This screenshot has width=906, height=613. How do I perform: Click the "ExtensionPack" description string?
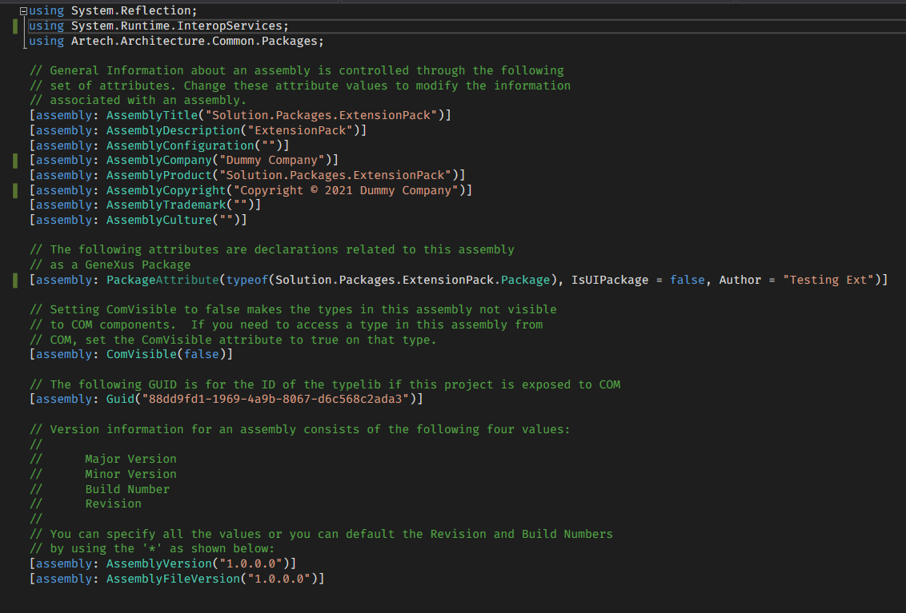point(300,129)
